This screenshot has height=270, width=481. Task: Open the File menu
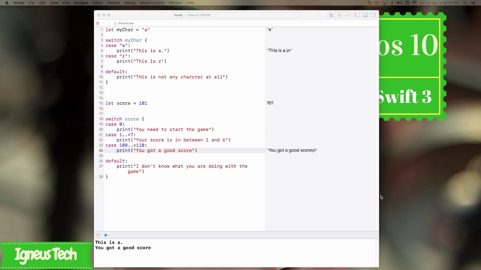pyautogui.click(x=32, y=3)
